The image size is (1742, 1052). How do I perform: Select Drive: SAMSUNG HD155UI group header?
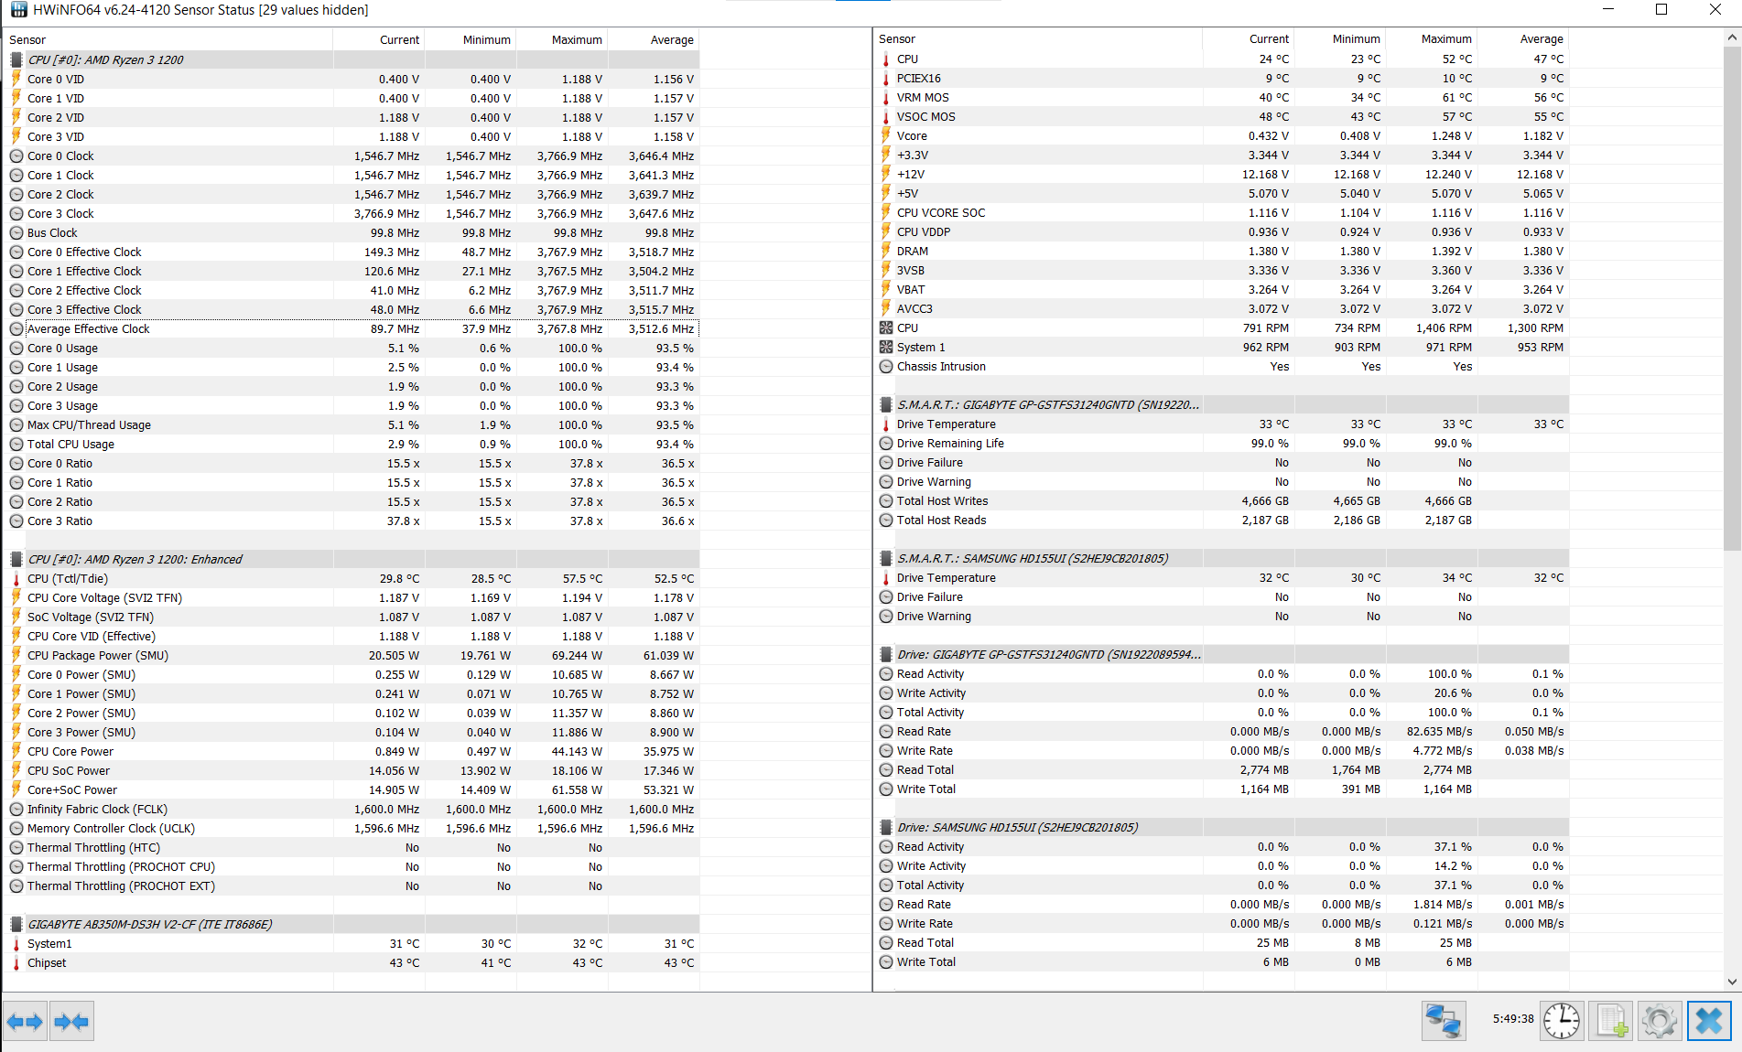(x=1017, y=827)
